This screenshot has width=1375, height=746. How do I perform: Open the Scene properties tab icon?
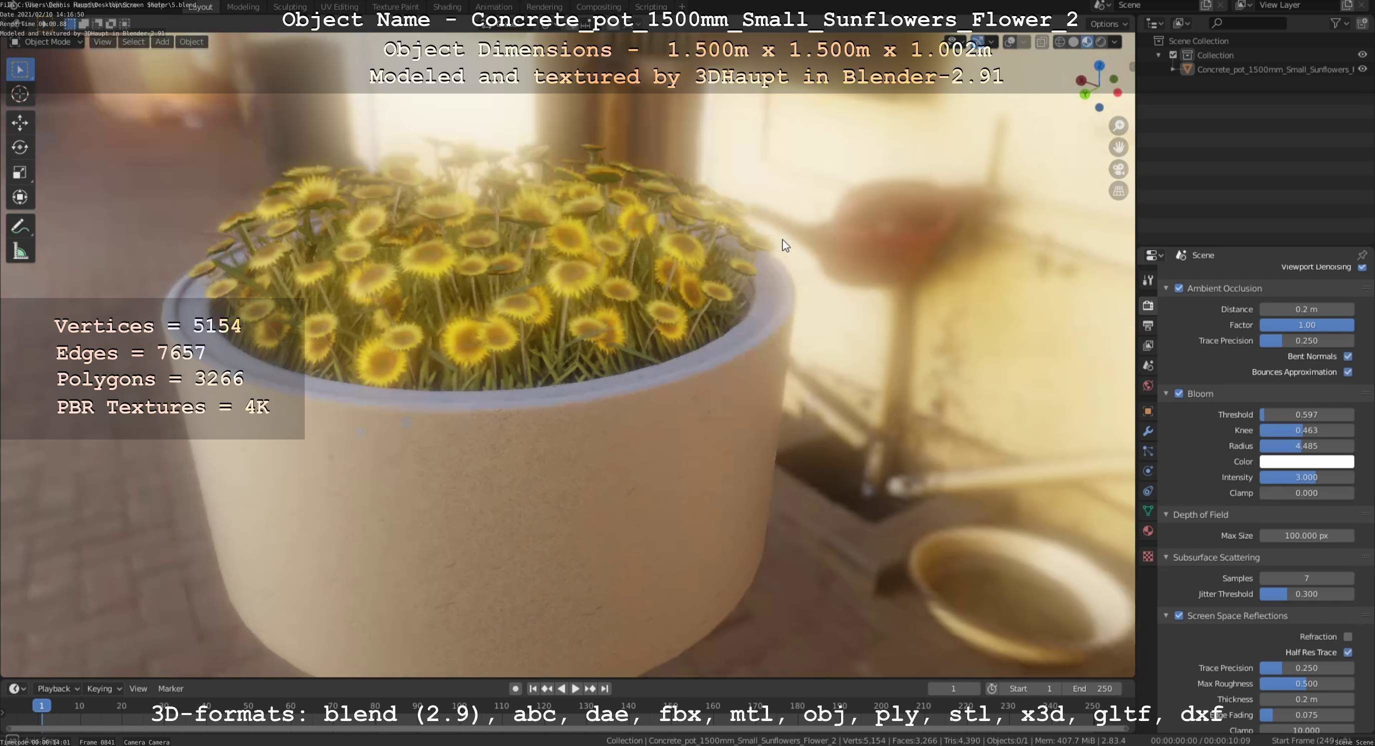1148,365
